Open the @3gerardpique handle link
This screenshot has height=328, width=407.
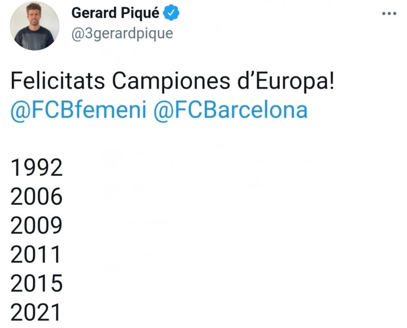pyautogui.click(x=122, y=33)
